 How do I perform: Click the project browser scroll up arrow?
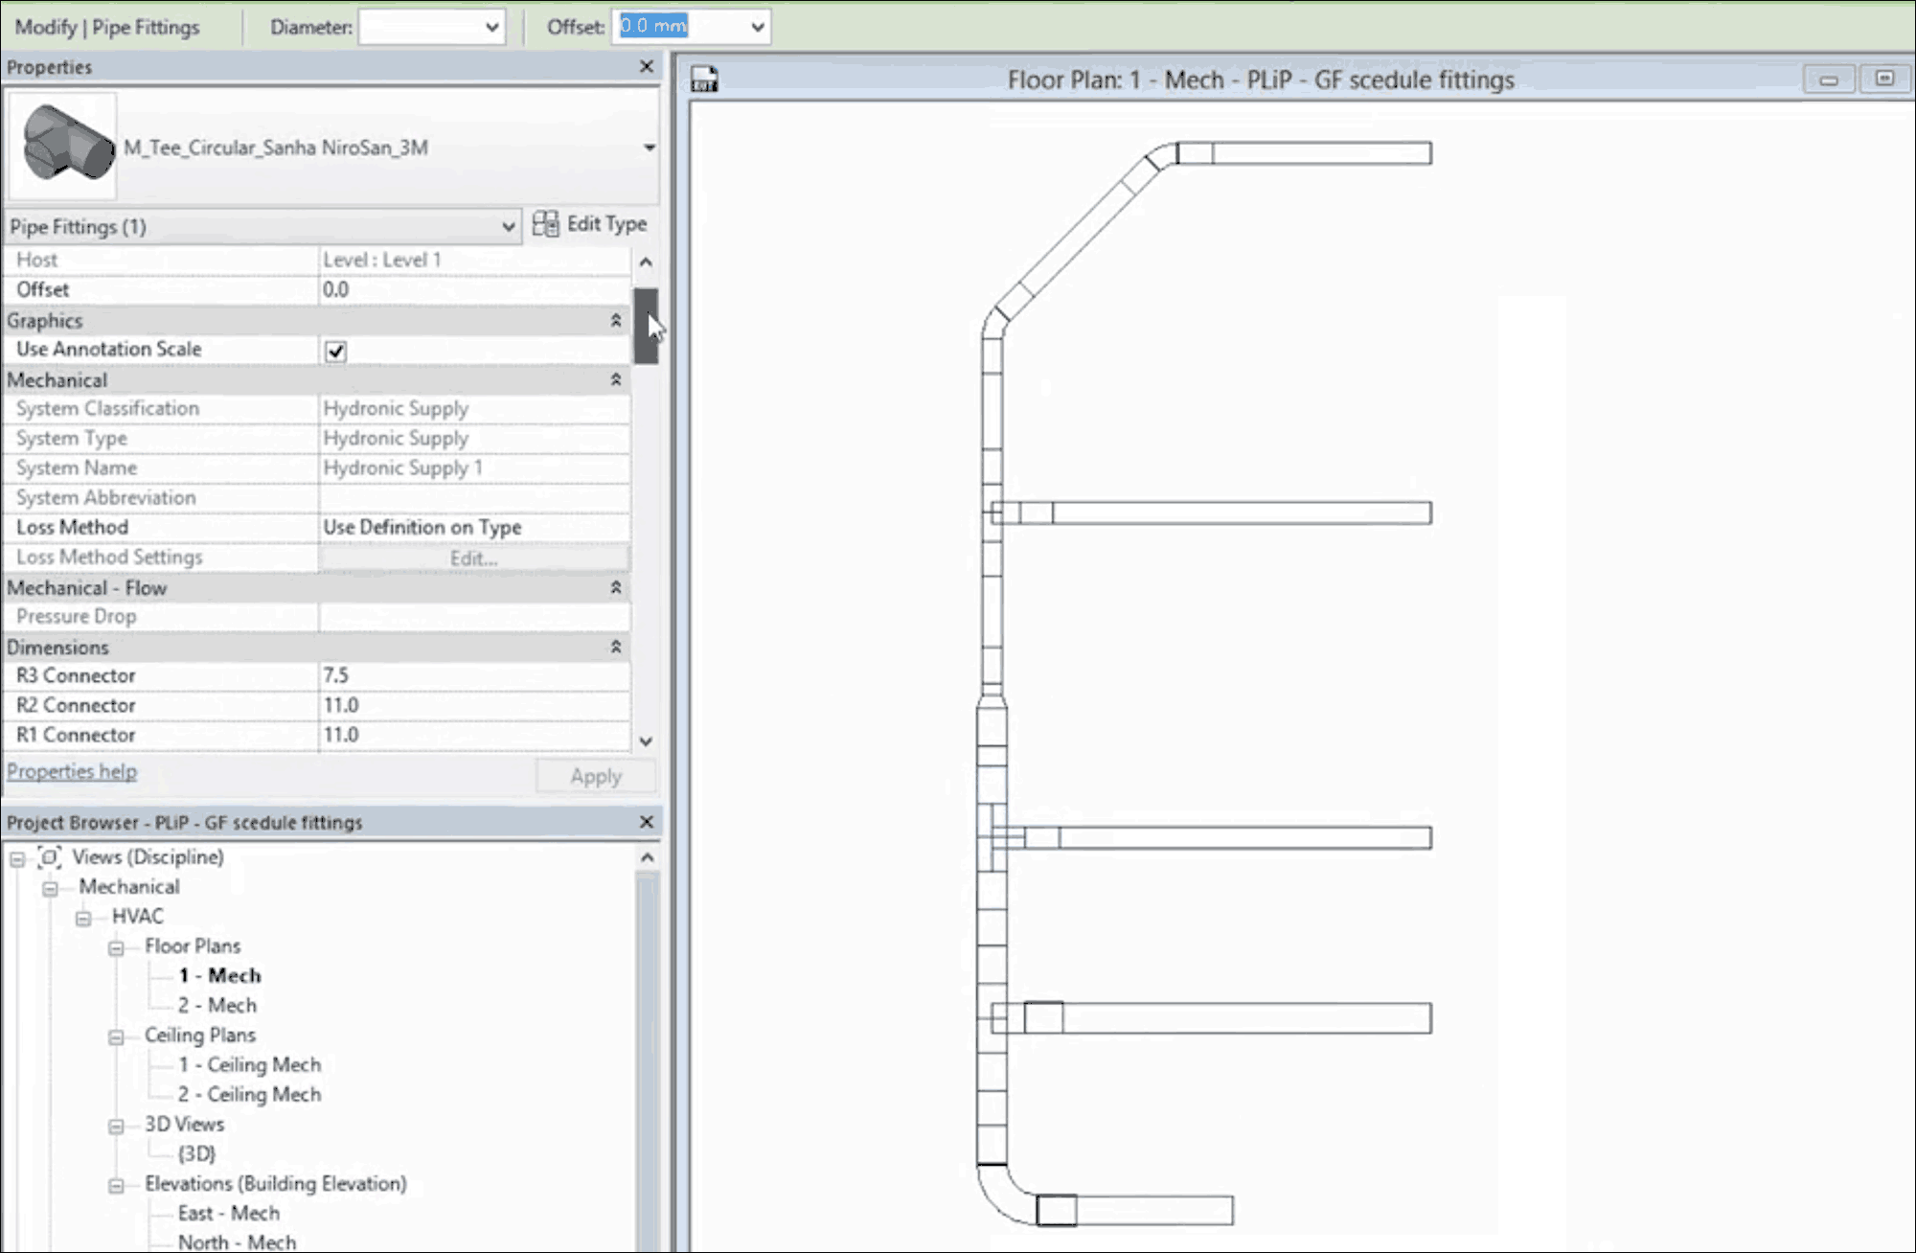pyautogui.click(x=648, y=857)
